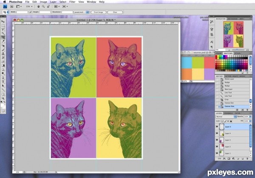Image resolution: width=255 pixels, height=178 pixels.
Task: Delete the current layer with the trash icon
Action: pos(247,158)
